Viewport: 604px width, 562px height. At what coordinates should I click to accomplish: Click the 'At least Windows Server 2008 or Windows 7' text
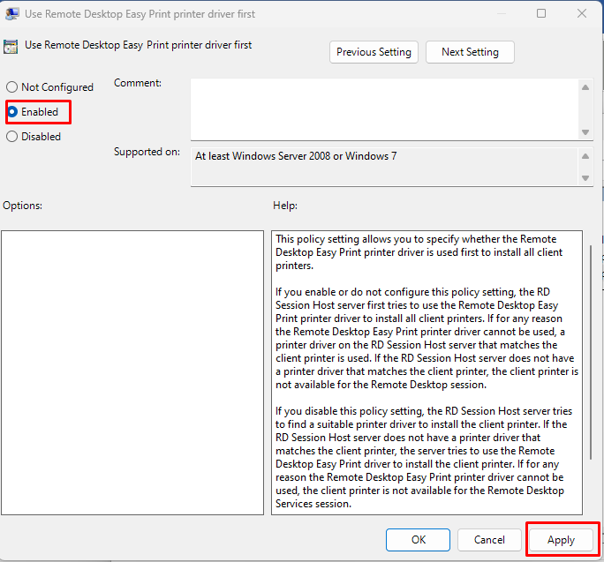(x=296, y=156)
